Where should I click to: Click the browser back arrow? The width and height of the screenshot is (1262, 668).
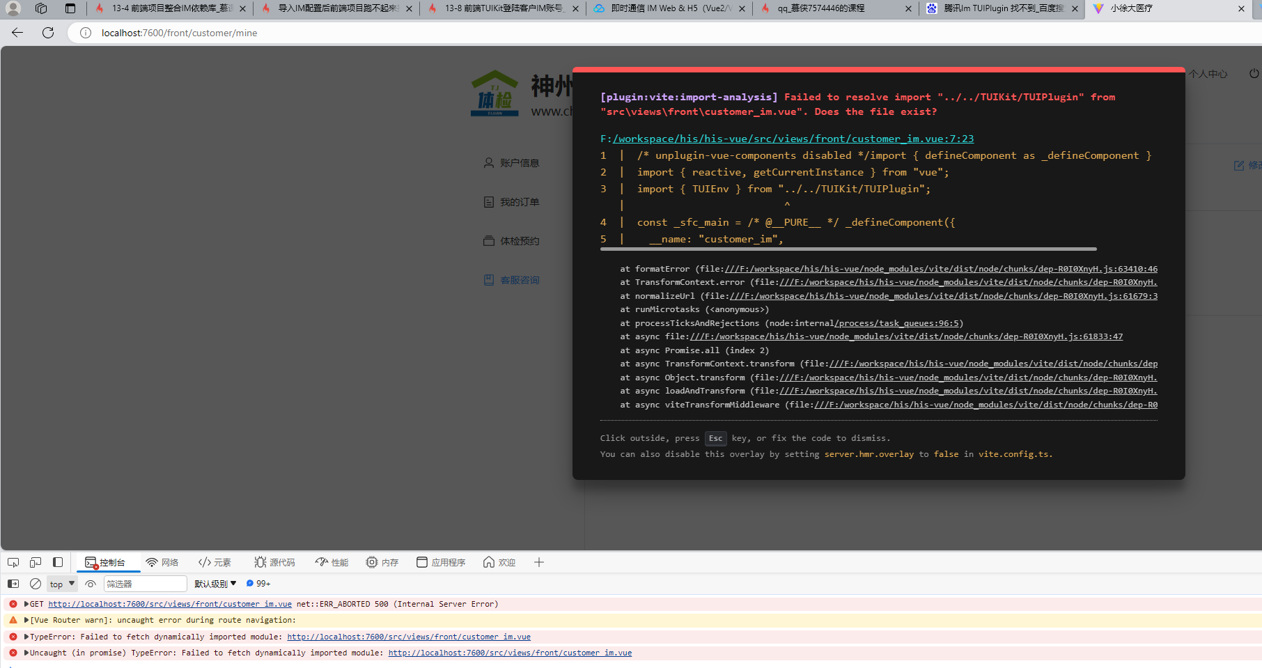coord(17,33)
